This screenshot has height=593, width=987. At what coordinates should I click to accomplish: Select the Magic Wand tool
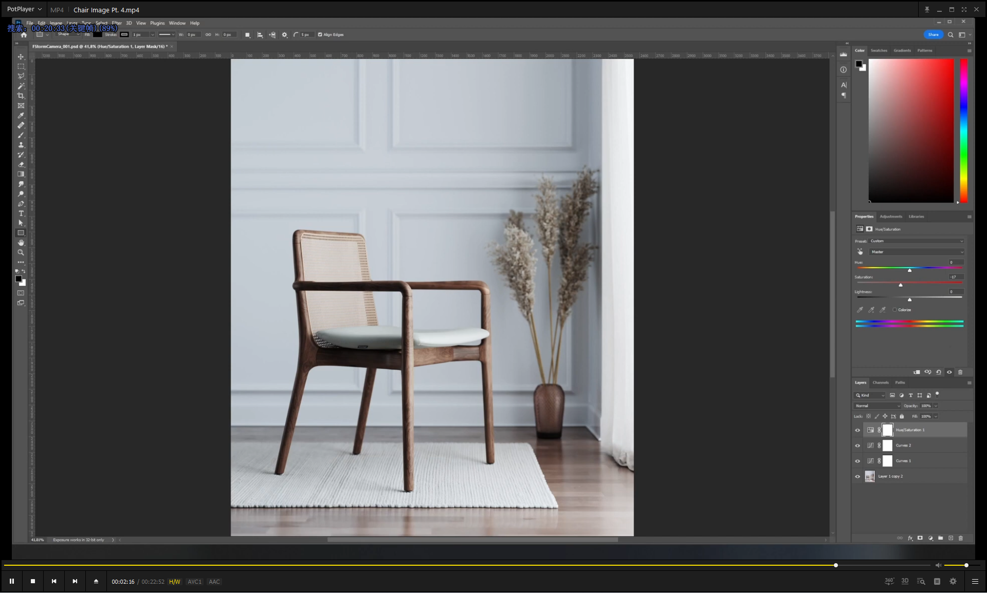[x=21, y=86]
